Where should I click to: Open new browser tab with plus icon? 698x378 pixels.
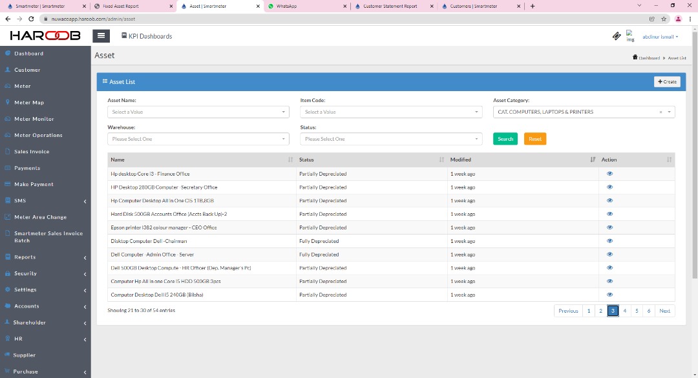point(533,6)
